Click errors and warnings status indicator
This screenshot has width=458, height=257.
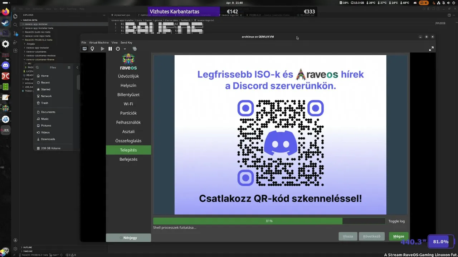point(70,255)
